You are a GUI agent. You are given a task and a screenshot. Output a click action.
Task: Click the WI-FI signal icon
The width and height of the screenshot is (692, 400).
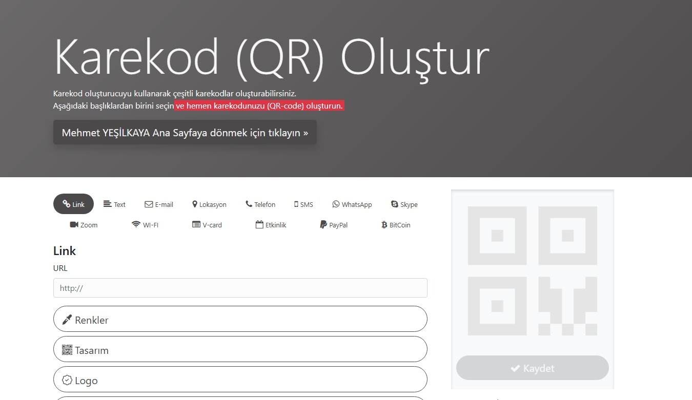(x=136, y=224)
